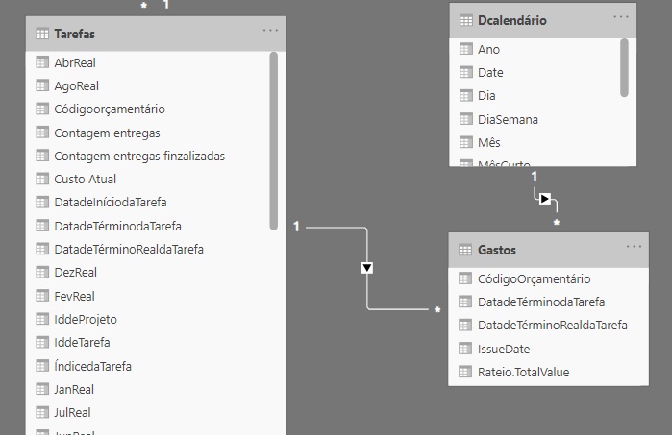The image size is (672, 435).
Task: Select Contagem entregas finzalizadas field
Action: point(139,156)
